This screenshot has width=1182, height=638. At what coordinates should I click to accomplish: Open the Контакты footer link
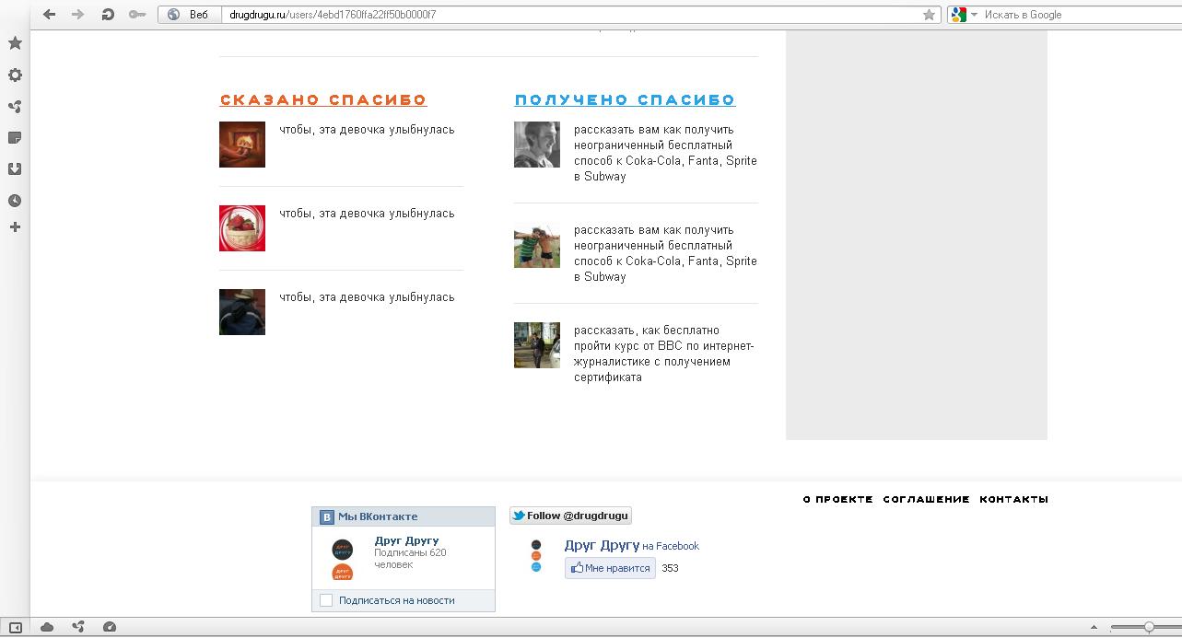pyautogui.click(x=1013, y=499)
